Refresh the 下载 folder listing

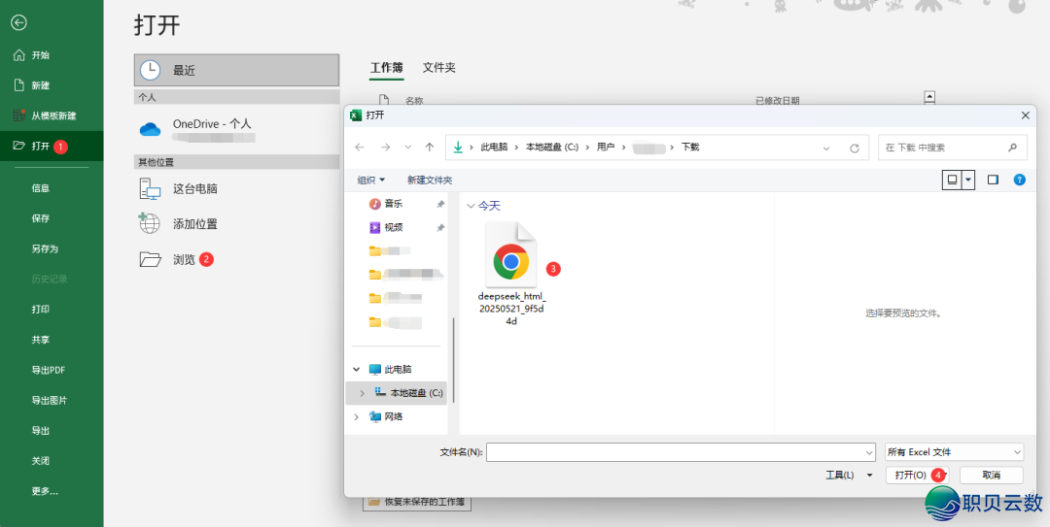click(x=855, y=148)
